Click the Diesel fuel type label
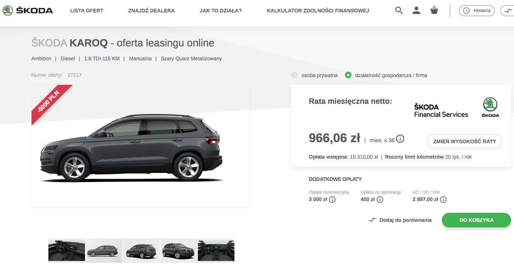This screenshot has width=514, height=265. click(x=68, y=58)
